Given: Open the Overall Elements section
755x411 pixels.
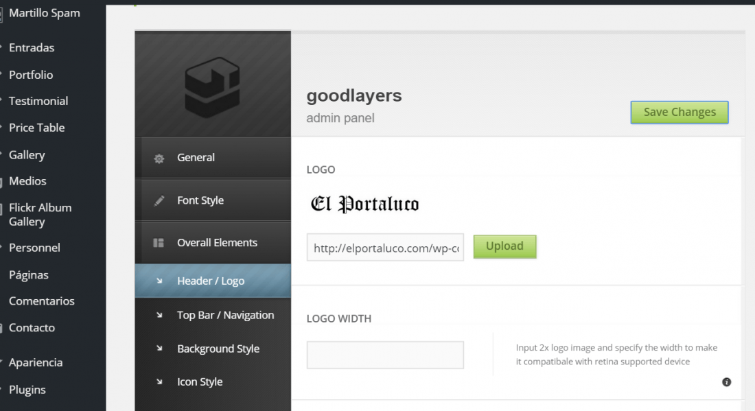Looking at the screenshot, I should tap(213, 243).
